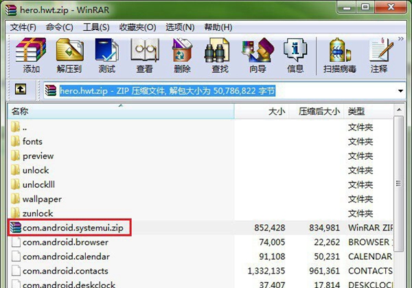Select the zunlock folder
Image resolution: width=412 pixels, height=288 pixels.
[x=201, y=213]
